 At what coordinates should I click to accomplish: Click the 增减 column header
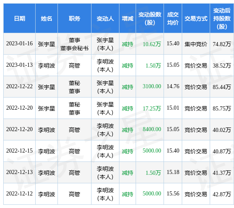coord(128,18)
